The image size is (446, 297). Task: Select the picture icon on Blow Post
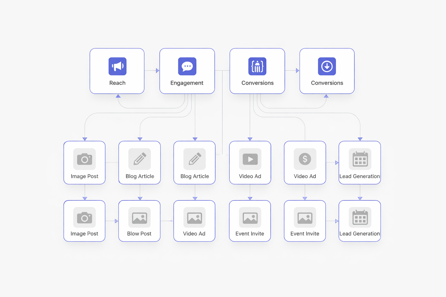coord(139,218)
